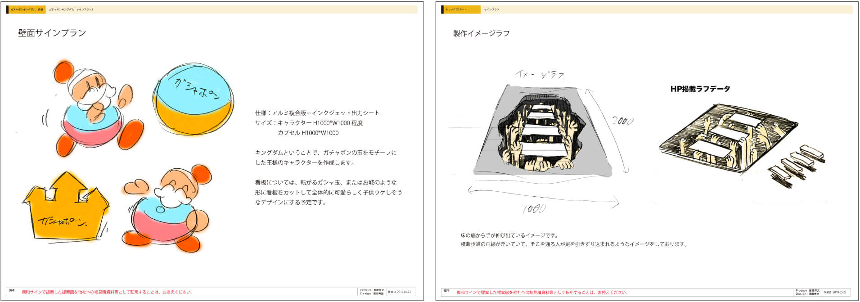Click the '備考' label on the right page footer
The image size is (860, 302).
click(x=447, y=291)
